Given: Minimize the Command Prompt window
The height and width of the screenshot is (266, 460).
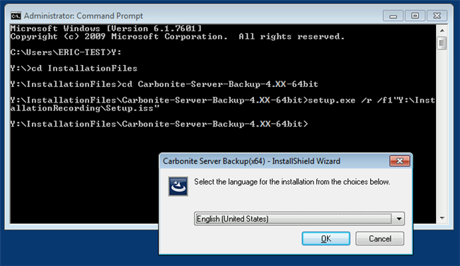Looking at the screenshot, I should [x=393, y=16].
